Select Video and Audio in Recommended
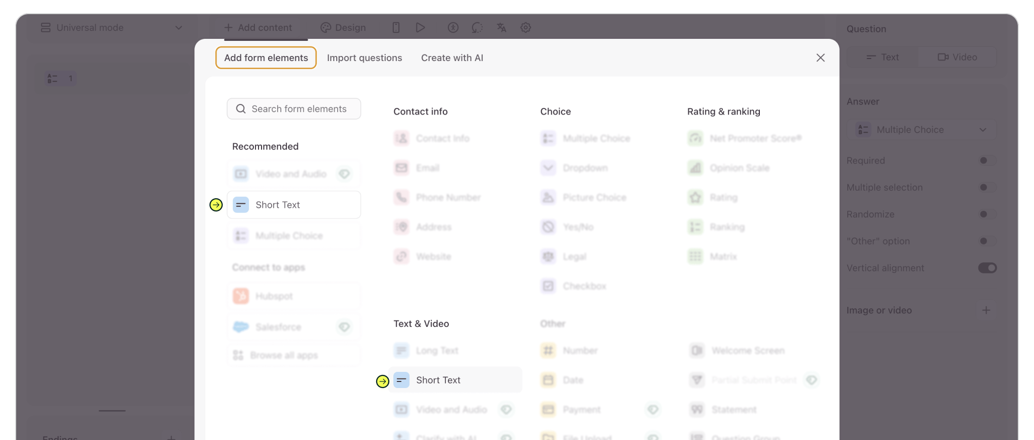 point(294,174)
